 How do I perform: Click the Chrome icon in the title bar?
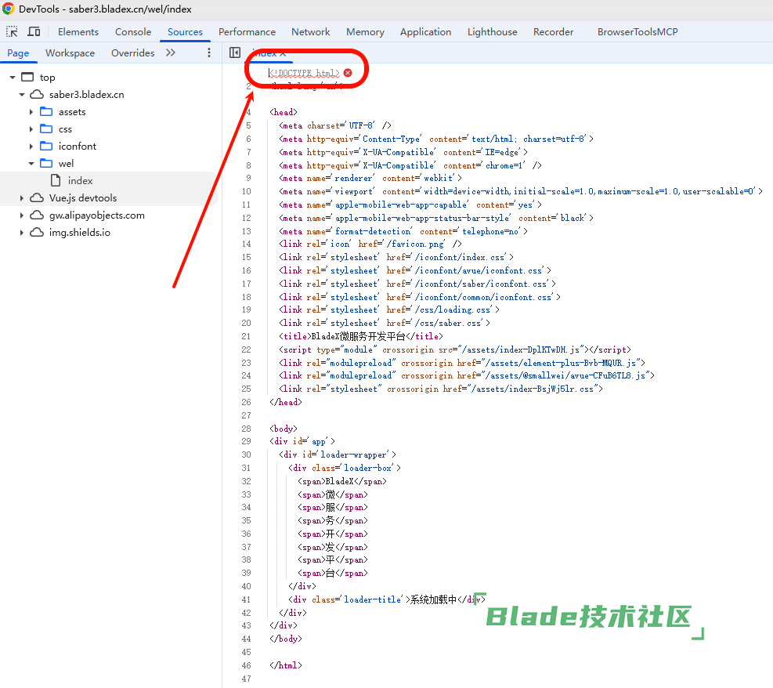[9, 9]
